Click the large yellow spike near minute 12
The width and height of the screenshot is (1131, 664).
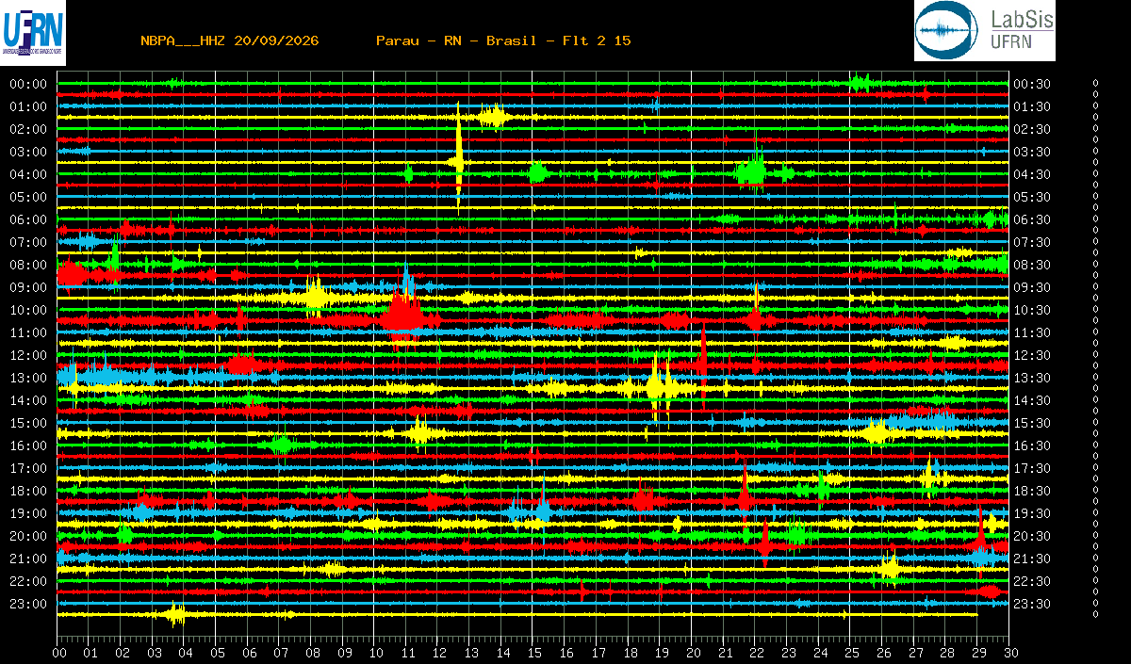pos(459,158)
